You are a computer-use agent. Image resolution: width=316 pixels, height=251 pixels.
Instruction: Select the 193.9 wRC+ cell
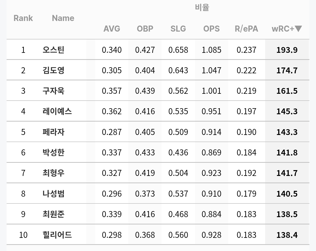[287, 50]
